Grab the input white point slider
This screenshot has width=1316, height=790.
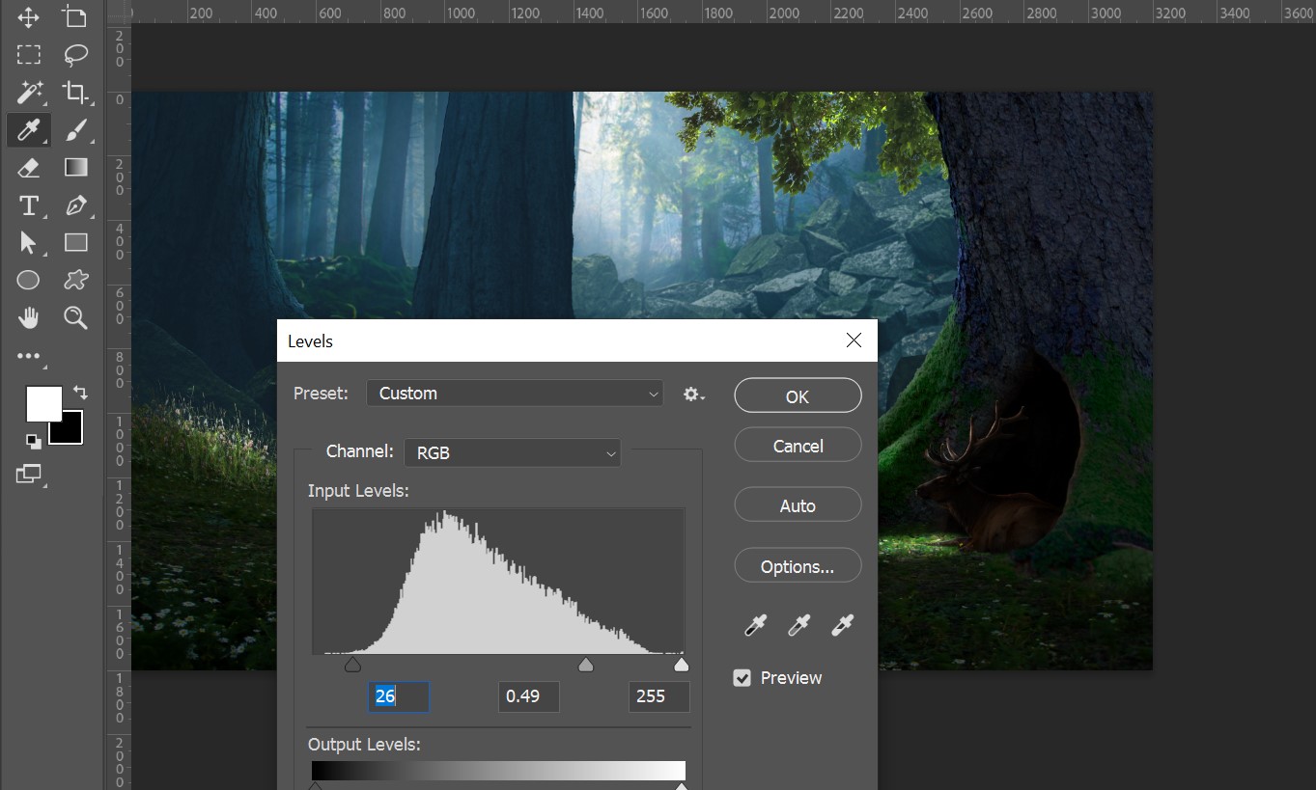tap(682, 664)
